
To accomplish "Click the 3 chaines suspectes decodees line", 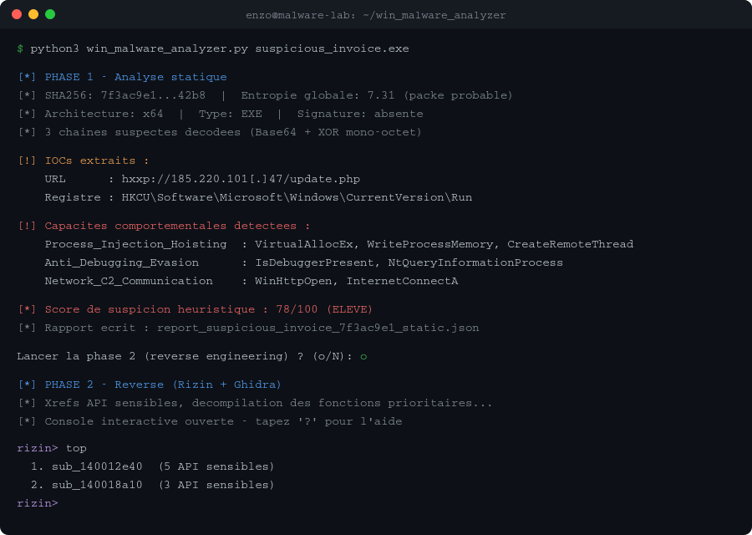I will [220, 132].
